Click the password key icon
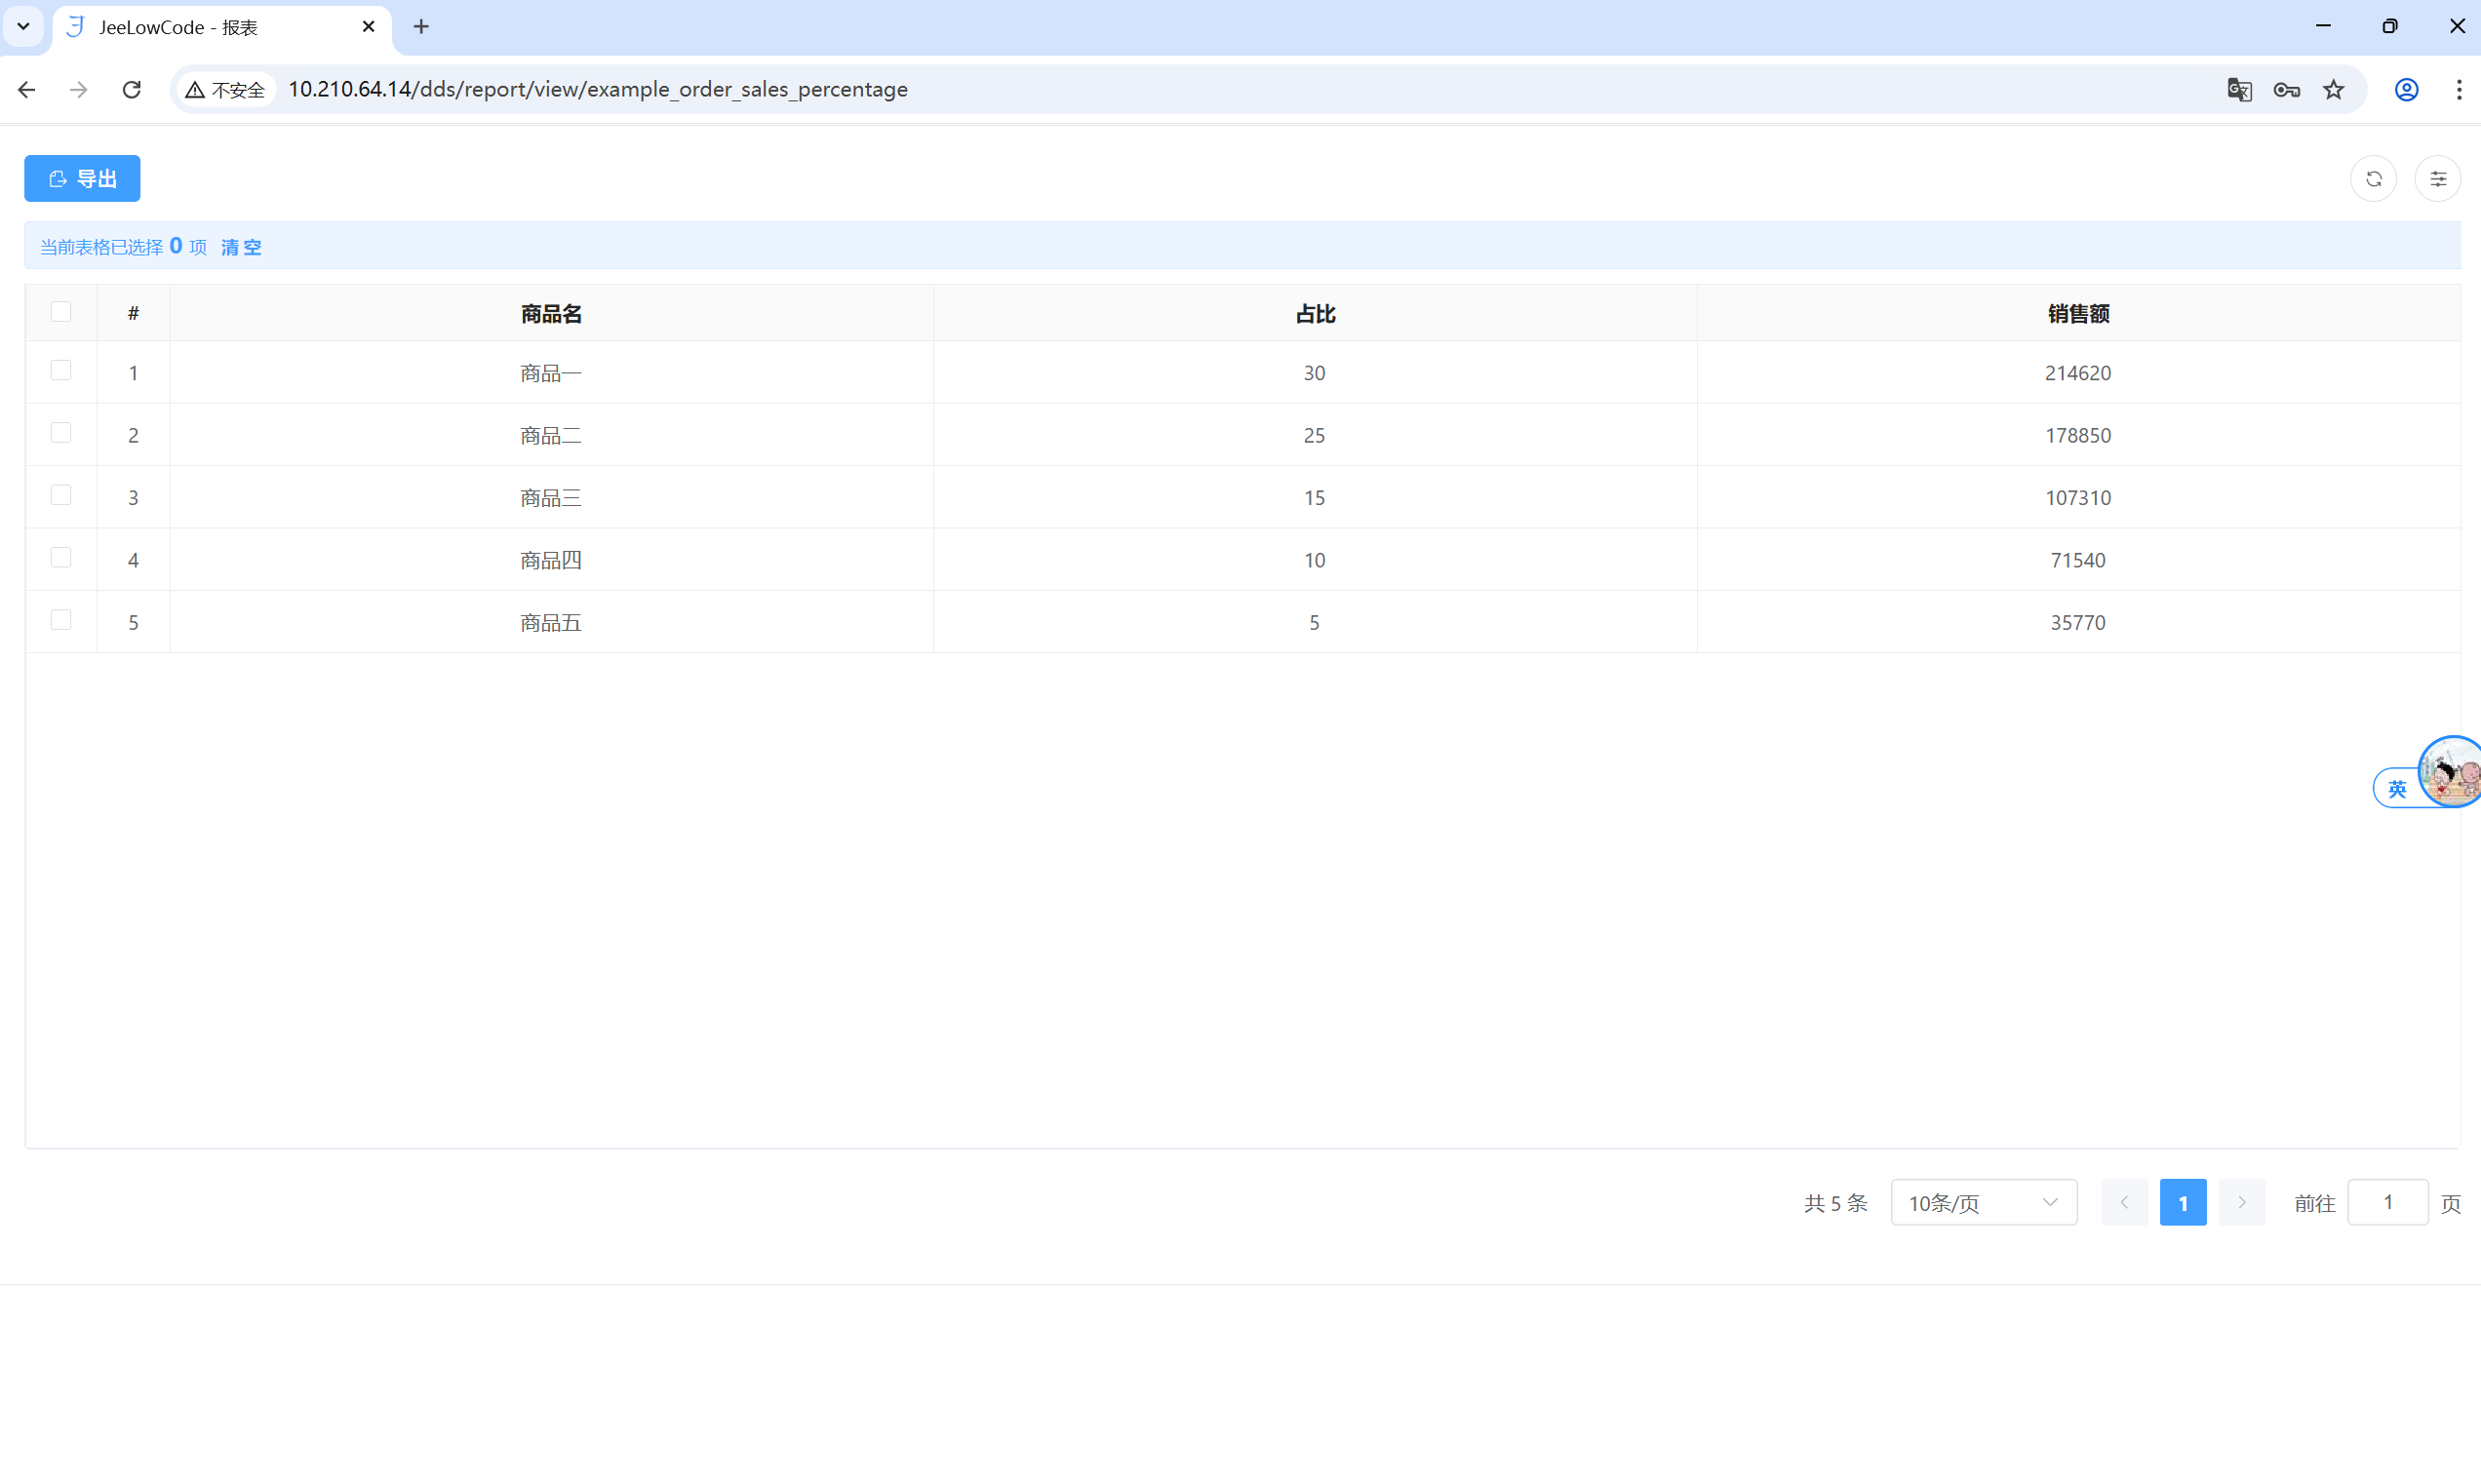This screenshot has width=2481, height=1483. pos(2286,90)
